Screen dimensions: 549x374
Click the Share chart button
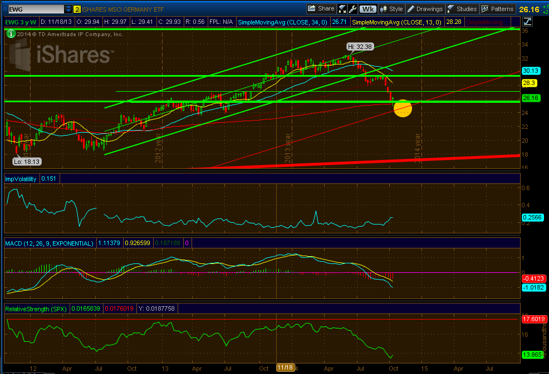click(x=321, y=9)
